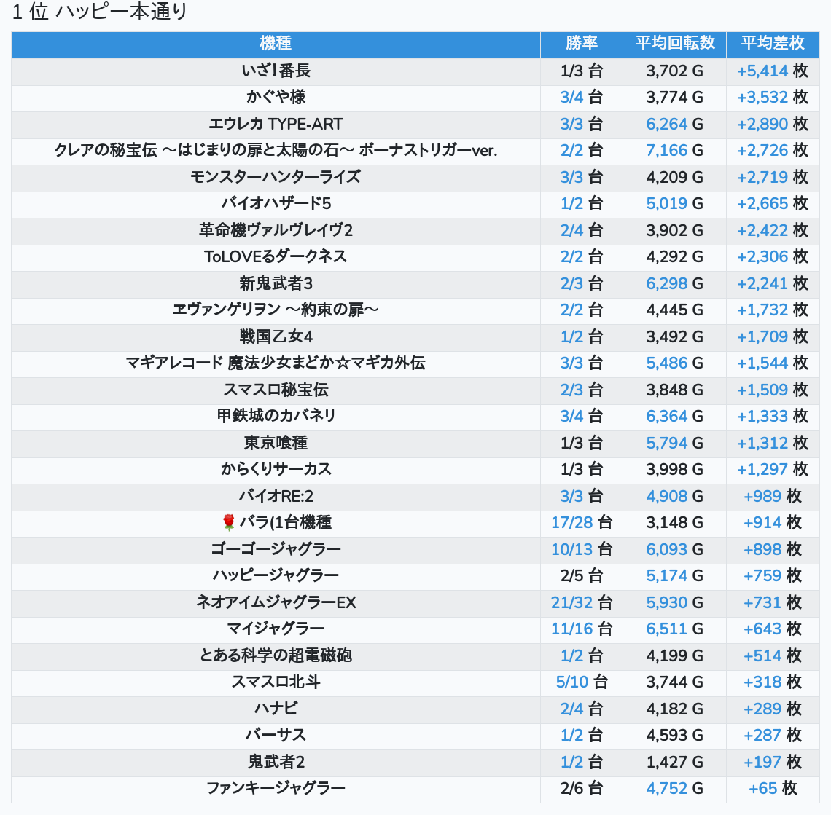Click 甲鉄城のカバネリ average spins 6,364

coord(666,416)
